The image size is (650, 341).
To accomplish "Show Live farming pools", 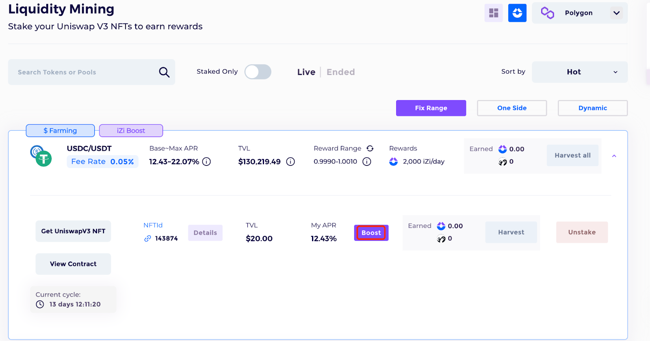I will pos(306,72).
